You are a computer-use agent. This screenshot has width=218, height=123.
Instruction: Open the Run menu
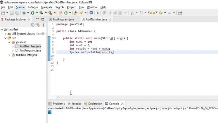[x=81, y=7]
